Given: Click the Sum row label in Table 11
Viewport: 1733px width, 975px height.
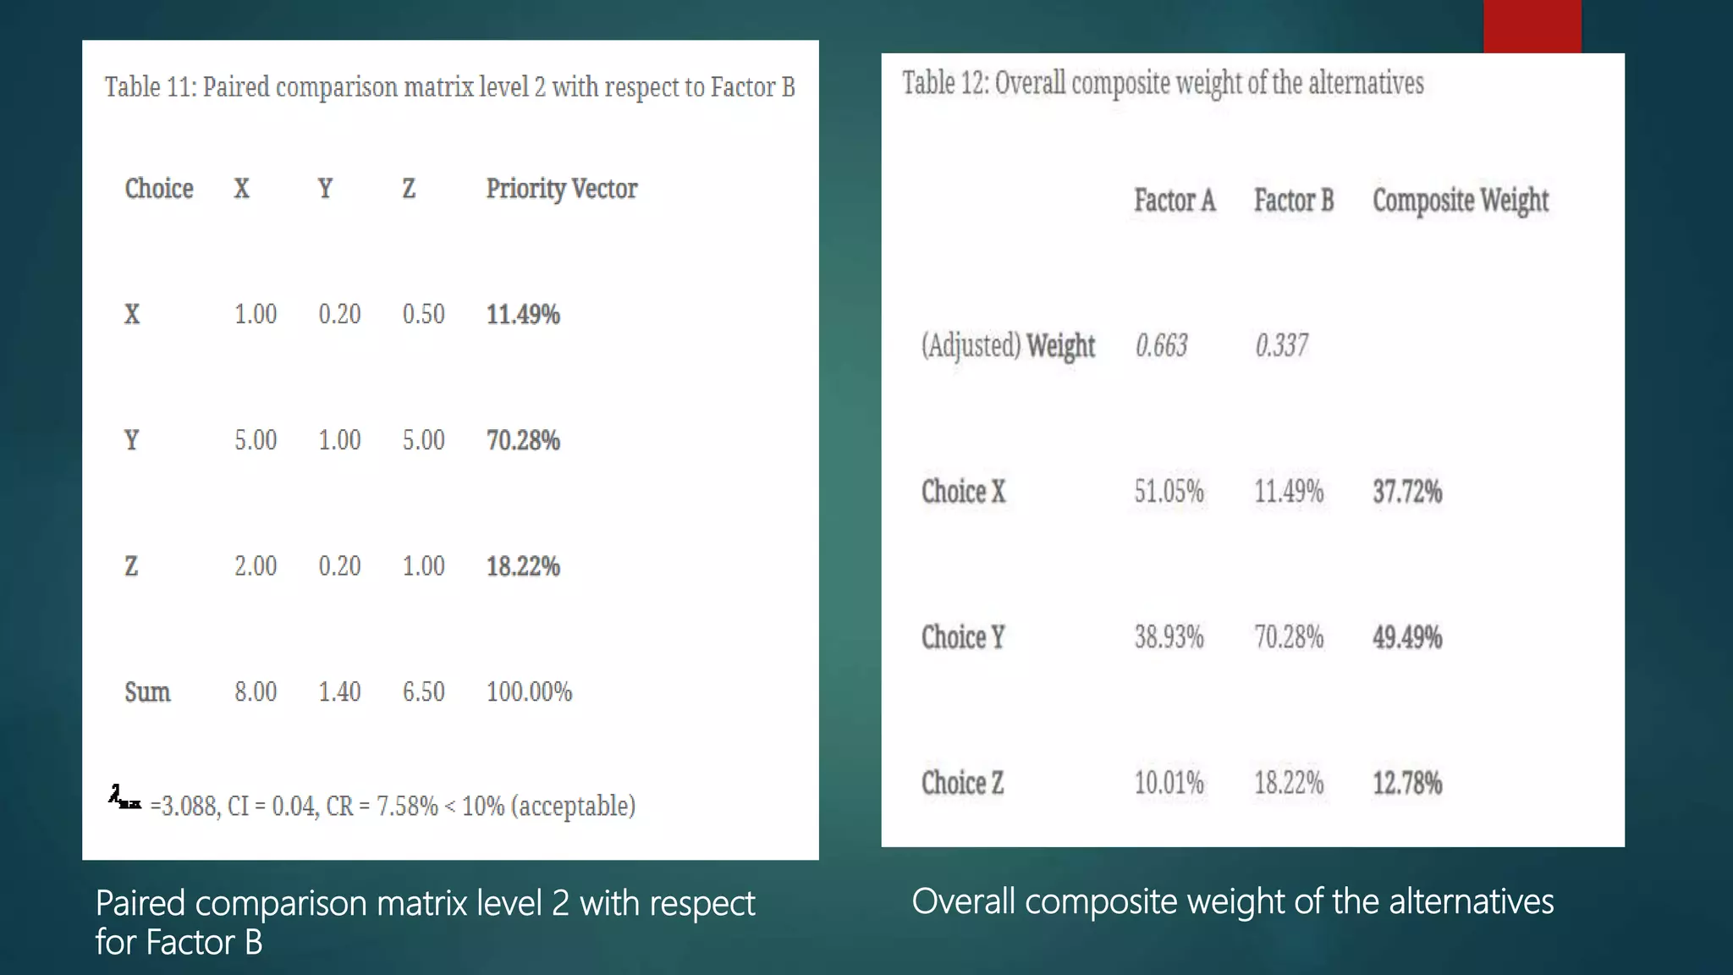Looking at the screenshot, I should click(147, 692).
